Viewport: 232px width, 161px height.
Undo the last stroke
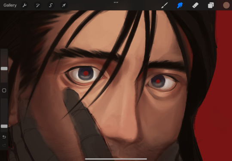tap(4, 137)
